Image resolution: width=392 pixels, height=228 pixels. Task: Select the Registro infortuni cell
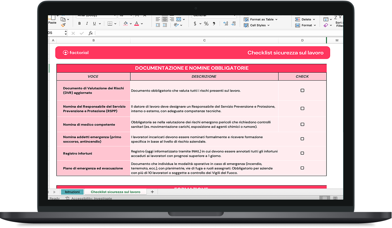tap(94, 153)
